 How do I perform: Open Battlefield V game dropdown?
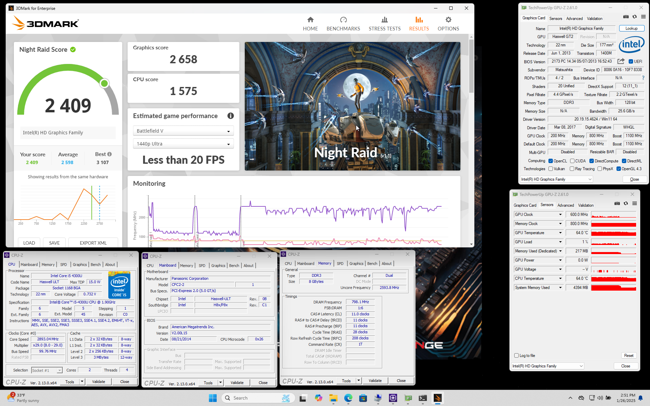point(183,131)
